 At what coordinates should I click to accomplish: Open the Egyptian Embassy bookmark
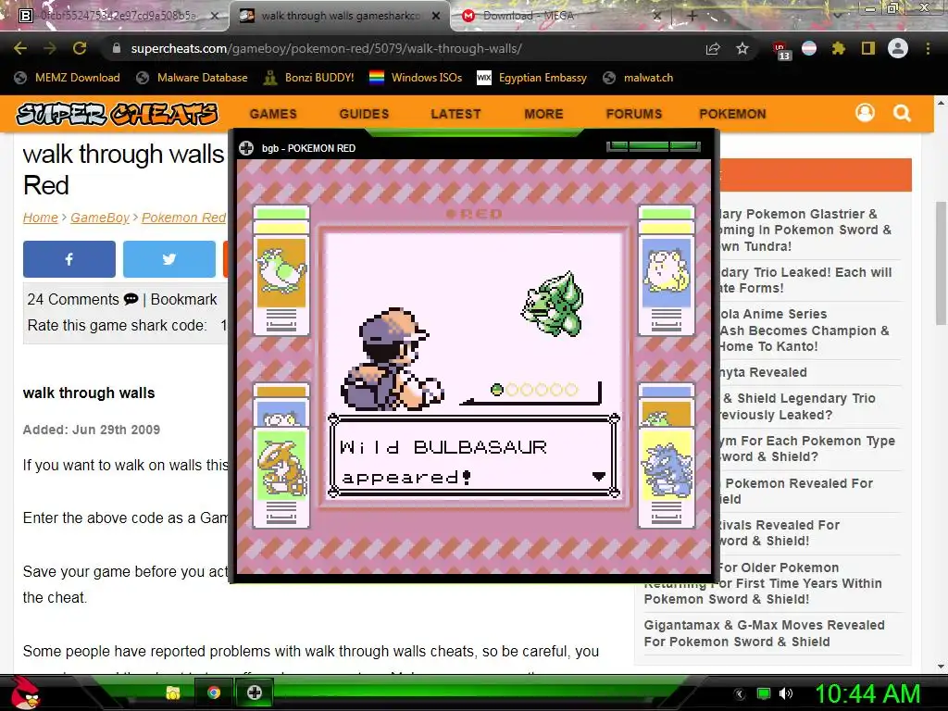(x=532, y=78)
